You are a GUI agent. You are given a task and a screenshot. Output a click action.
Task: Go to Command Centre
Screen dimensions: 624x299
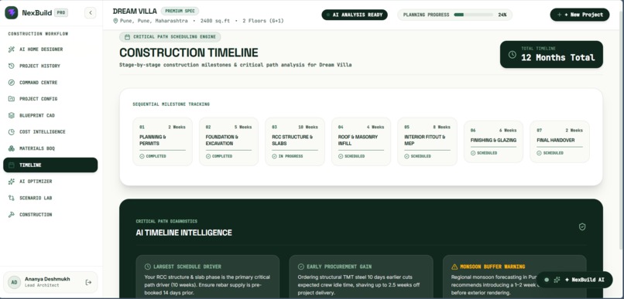click(50, 83)
